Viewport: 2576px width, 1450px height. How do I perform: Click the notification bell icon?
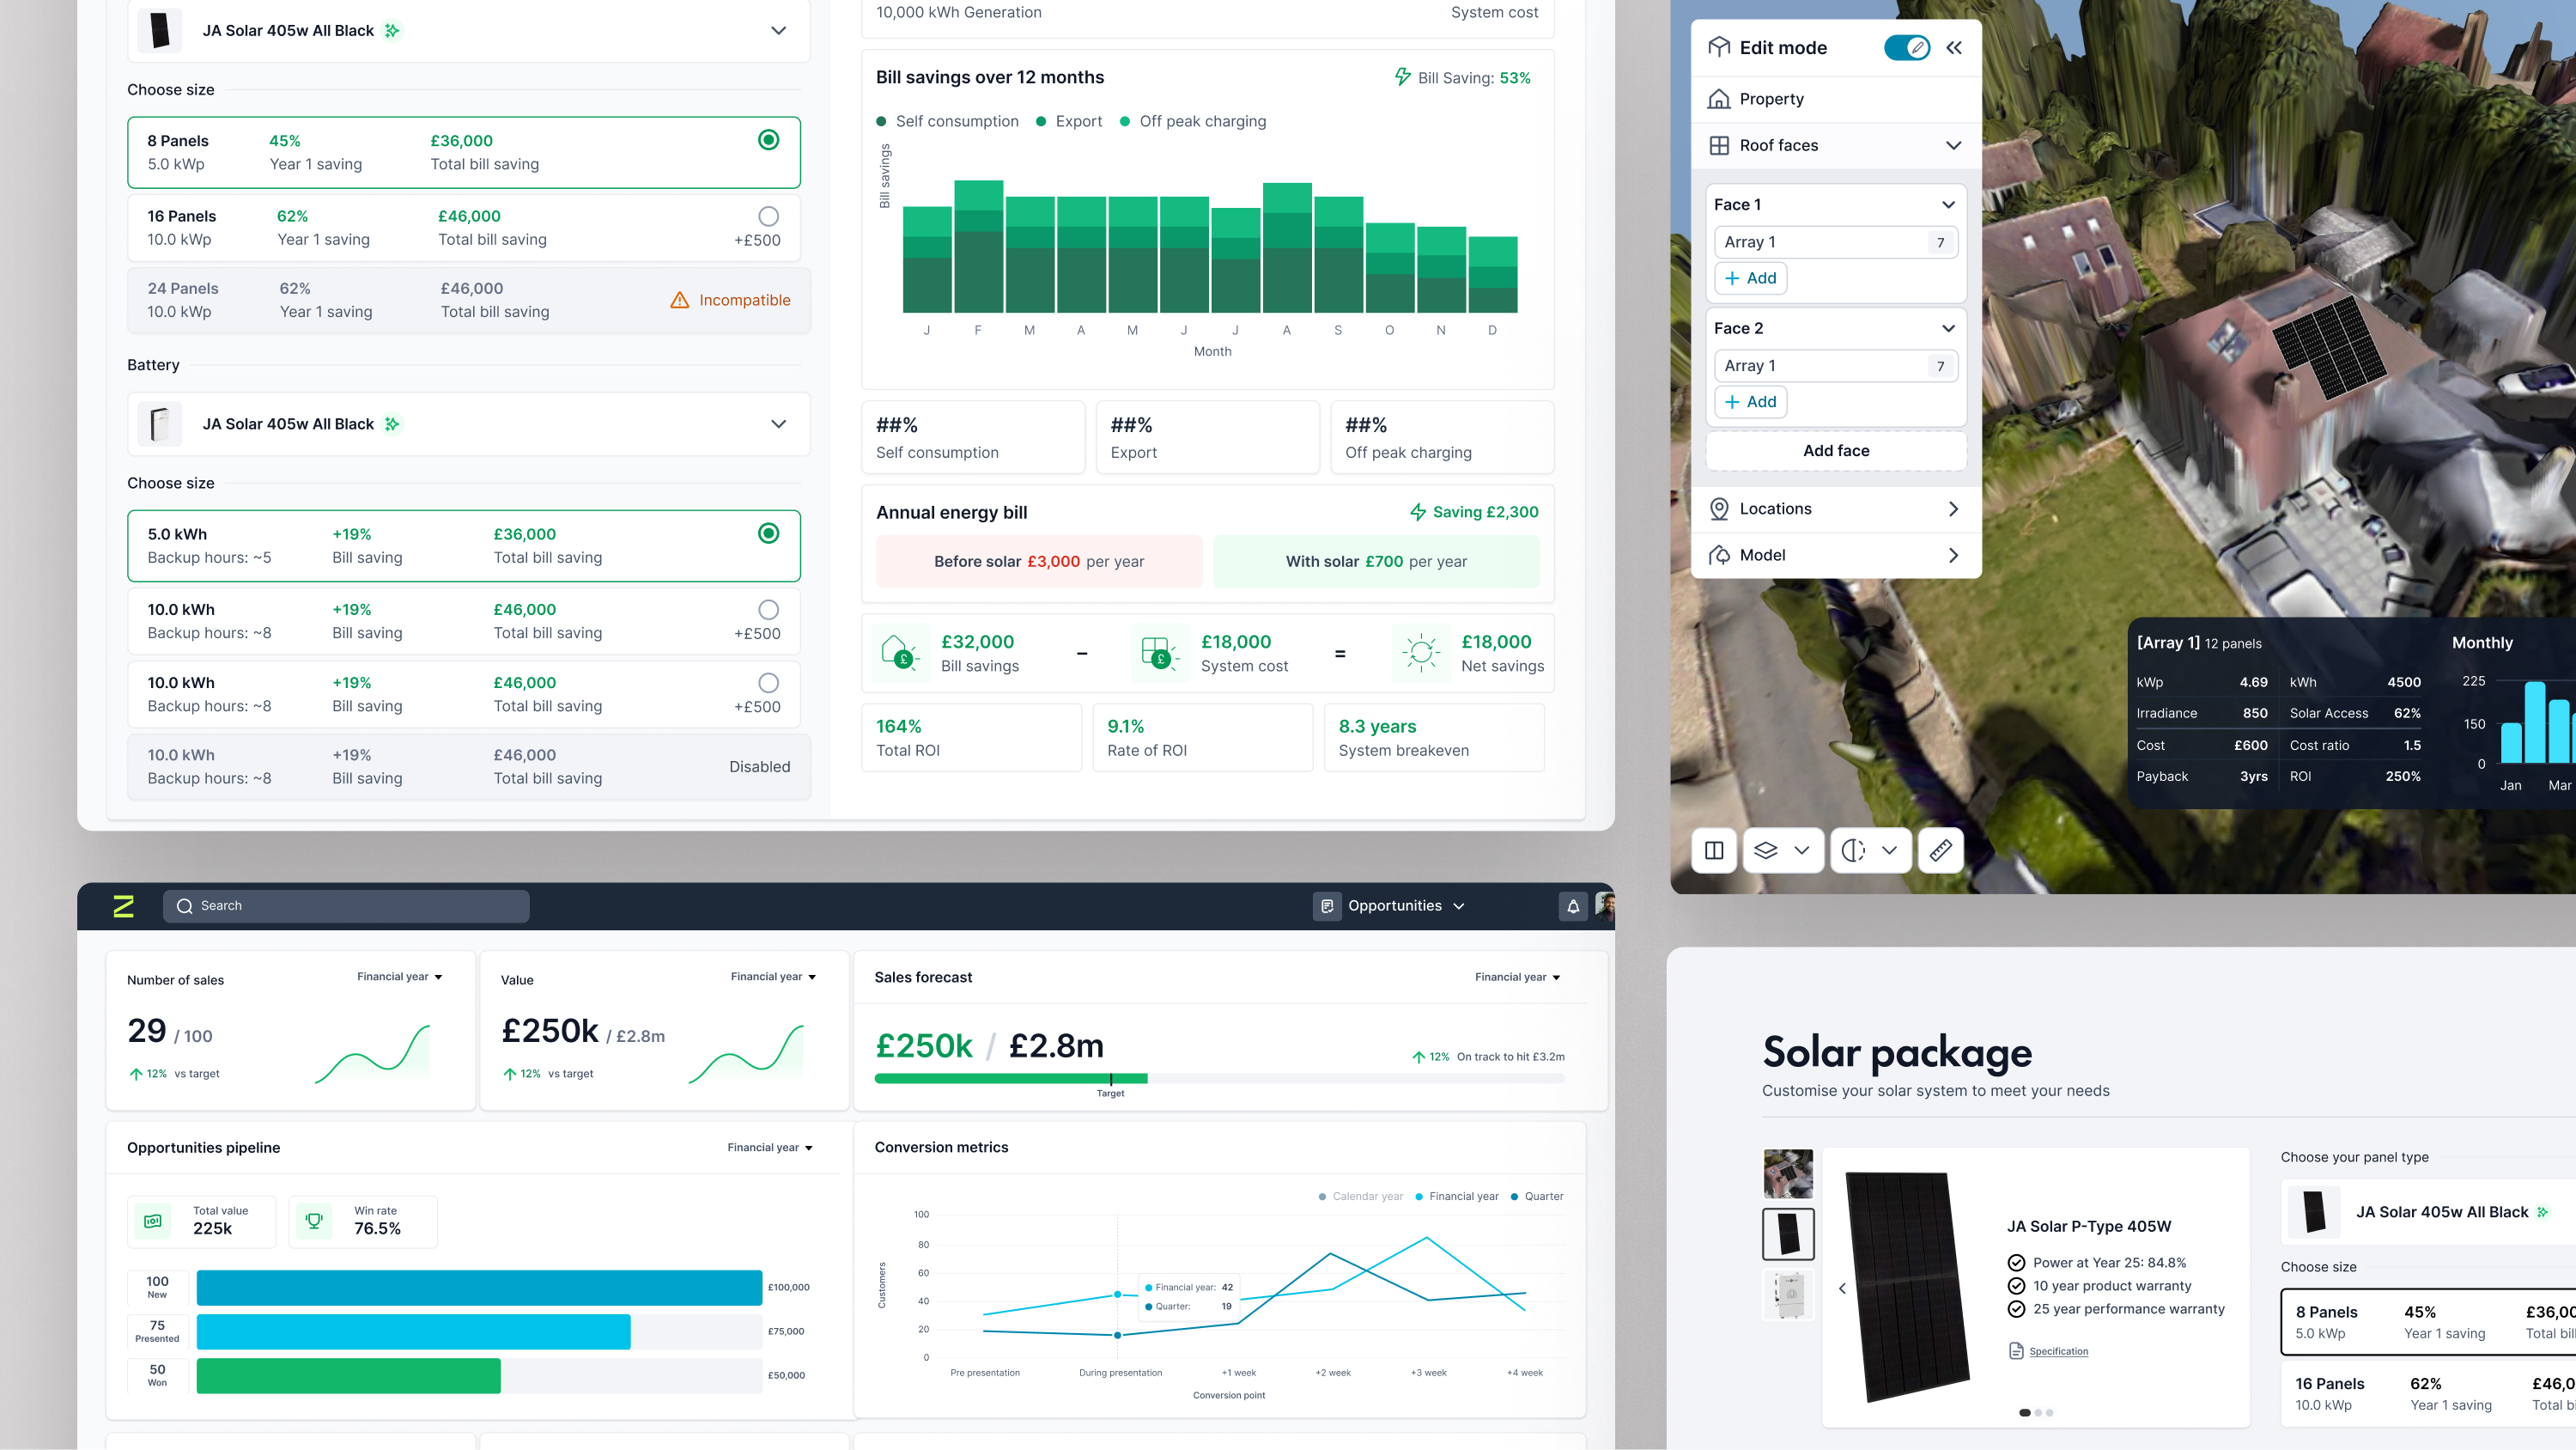click(1573, 905)
